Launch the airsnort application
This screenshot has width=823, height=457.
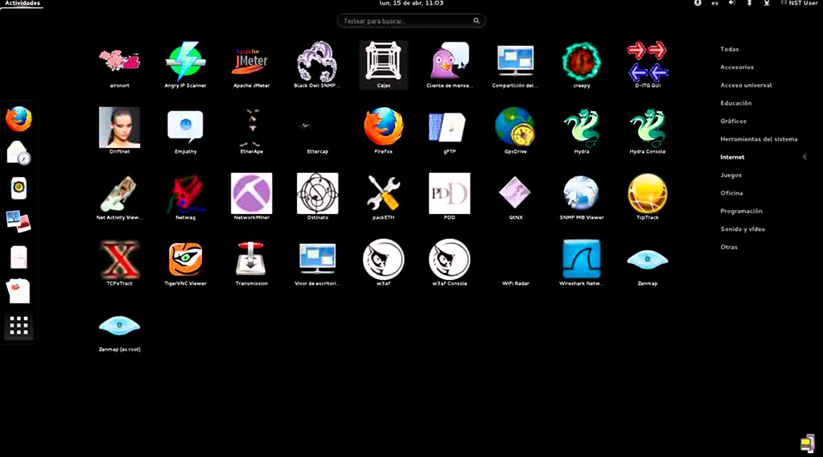119,65
